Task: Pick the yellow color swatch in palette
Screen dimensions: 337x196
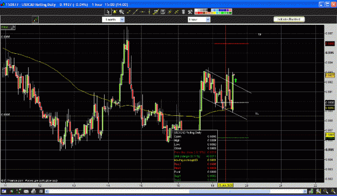Action: (214, 13)
